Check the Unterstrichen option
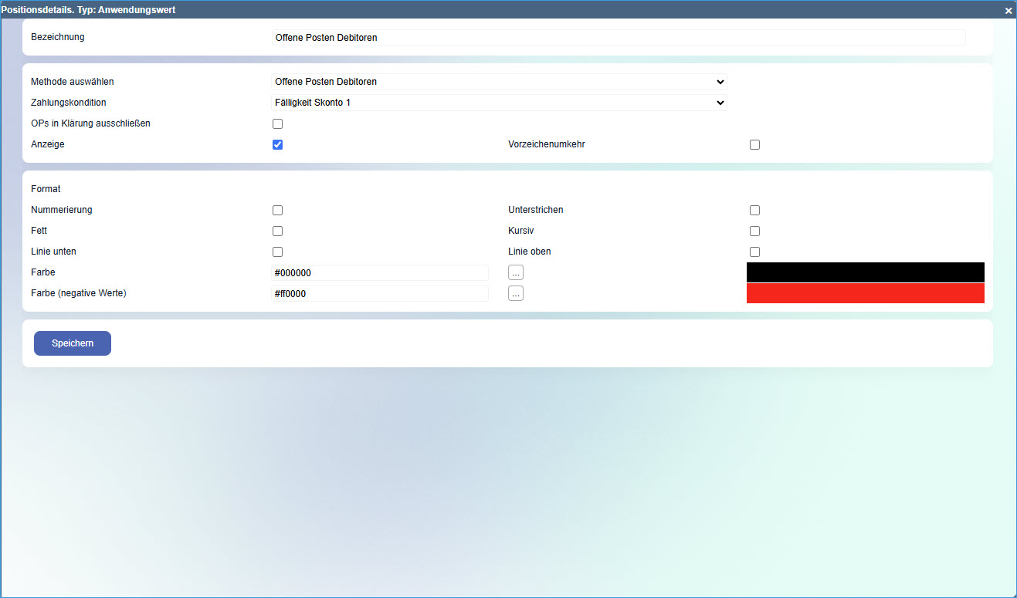1017x598 pixels. pyautogui.click(x=754, y=211)
